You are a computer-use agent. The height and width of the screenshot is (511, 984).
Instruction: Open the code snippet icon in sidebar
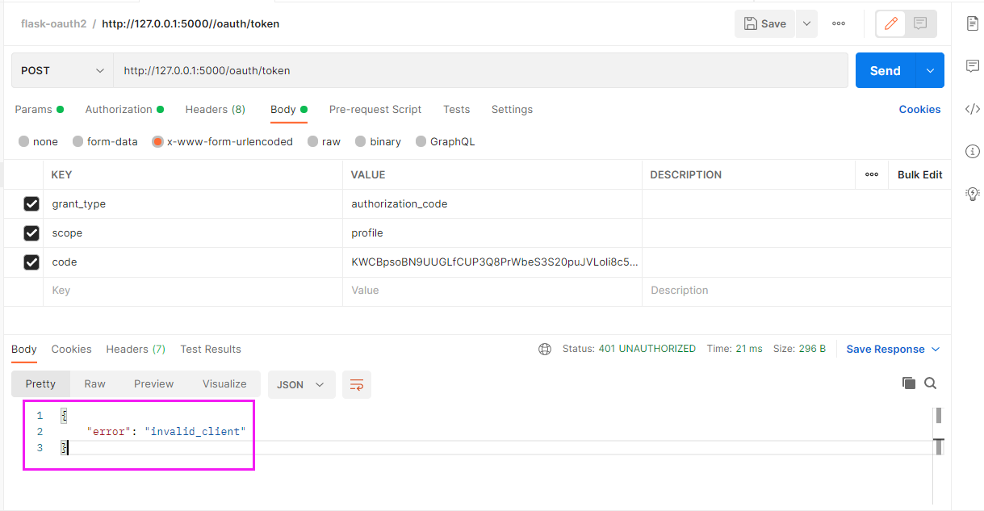coord(973,109)
